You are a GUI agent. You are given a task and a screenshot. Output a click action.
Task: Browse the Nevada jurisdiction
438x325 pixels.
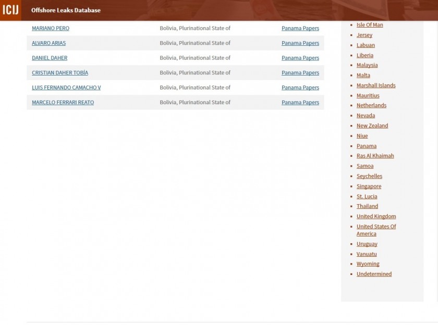[x=366, y=116]
